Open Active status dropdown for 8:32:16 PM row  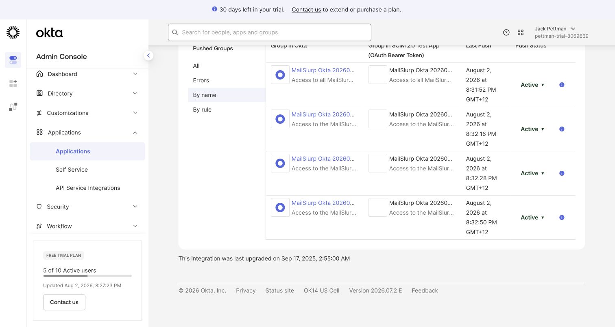532,129
